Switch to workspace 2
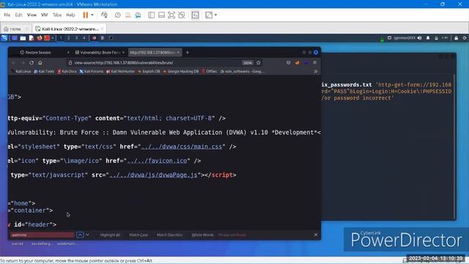Viewport: 469px width, 264px height. click(68, 38)
